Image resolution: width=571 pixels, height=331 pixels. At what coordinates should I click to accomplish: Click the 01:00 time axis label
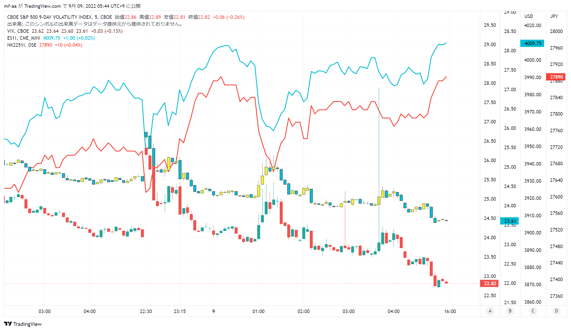click(x=259, y=311)
